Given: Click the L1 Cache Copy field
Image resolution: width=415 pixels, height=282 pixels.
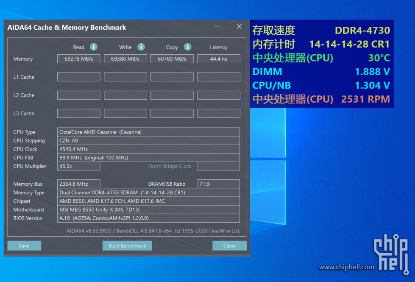Looking at the screenshot, I should click(x=172, y=77).
